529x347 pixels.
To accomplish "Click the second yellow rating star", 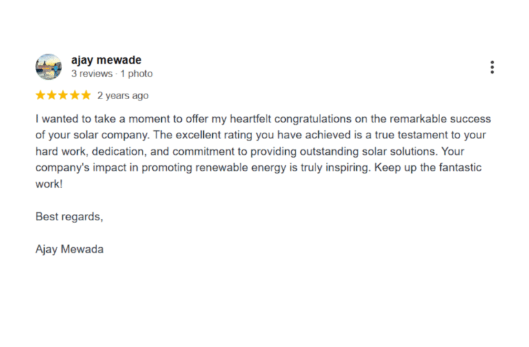I will pos(52,95).
